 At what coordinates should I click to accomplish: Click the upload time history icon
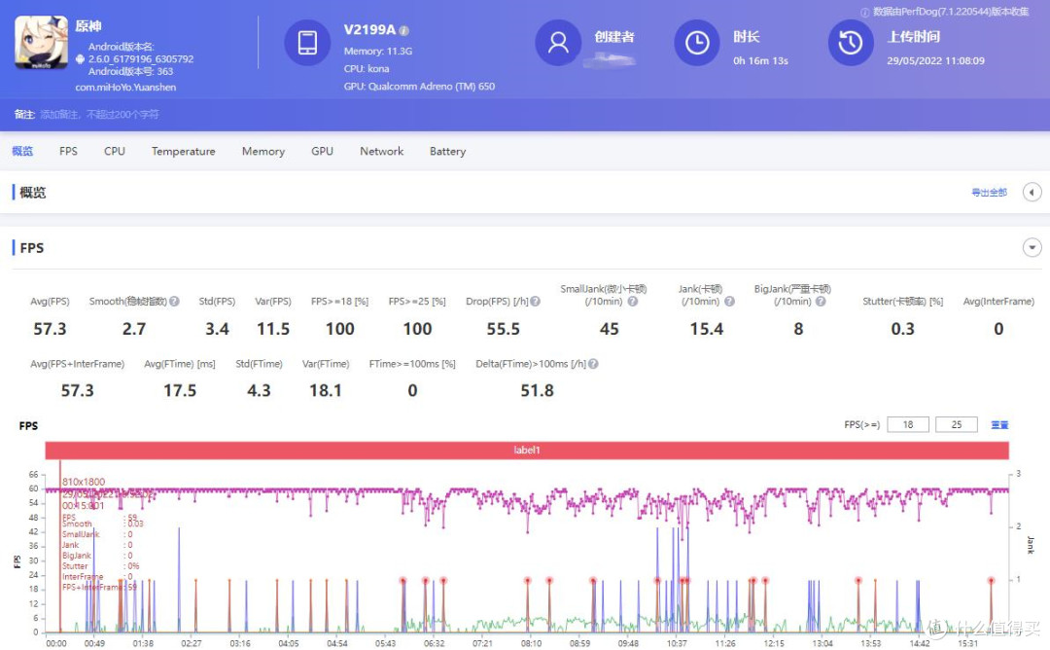pos(851,42)
